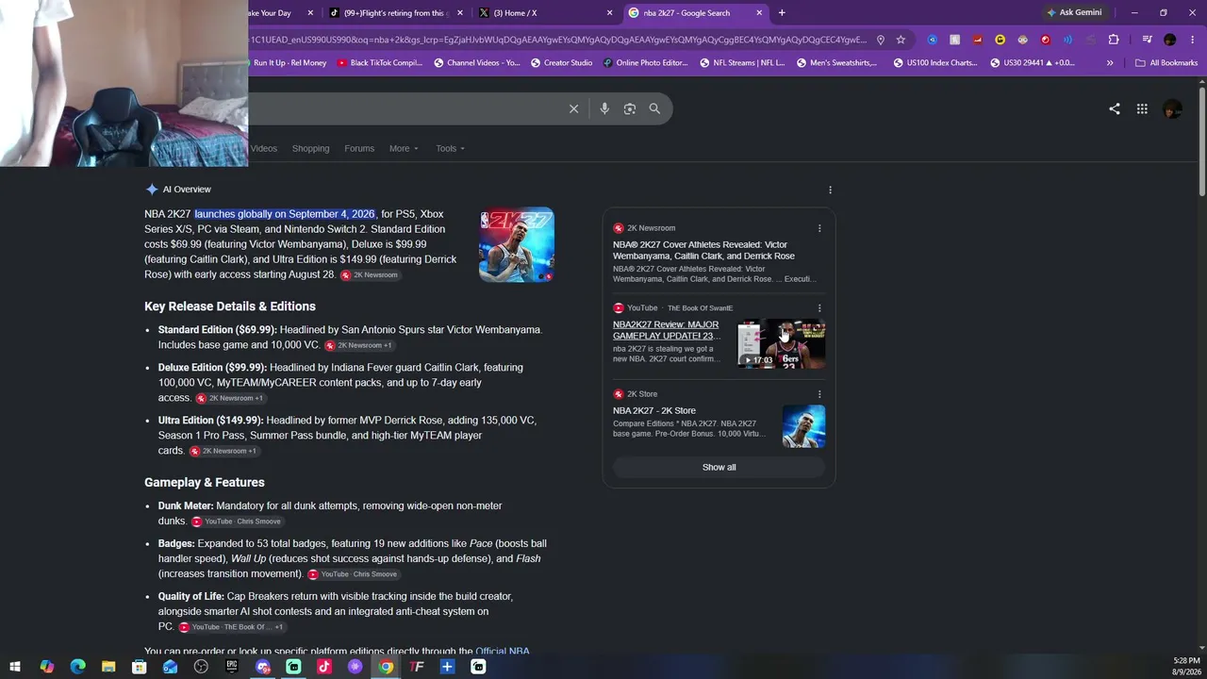The width and height of the screenshot is (1207, 679).
Task: Open options for the 2K Store source card
Action: pyautogui.click(x=819, y=394)
